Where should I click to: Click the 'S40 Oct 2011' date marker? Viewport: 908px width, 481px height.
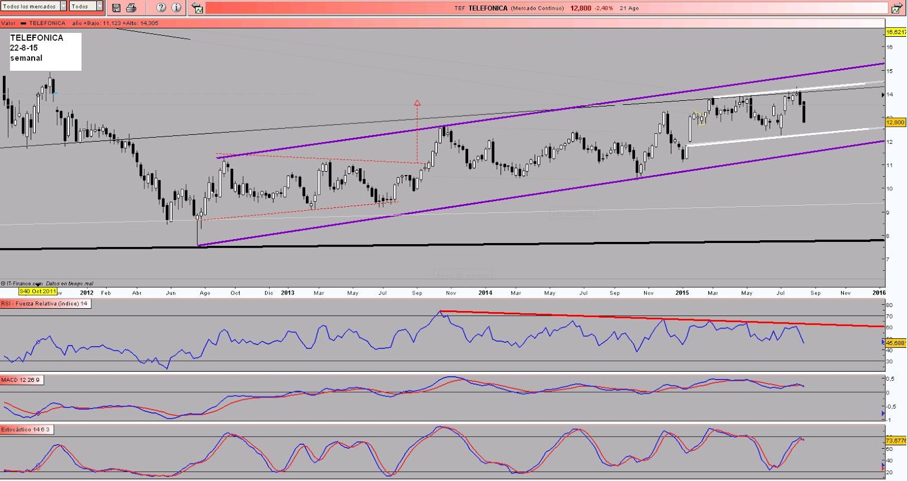(38, 291)
